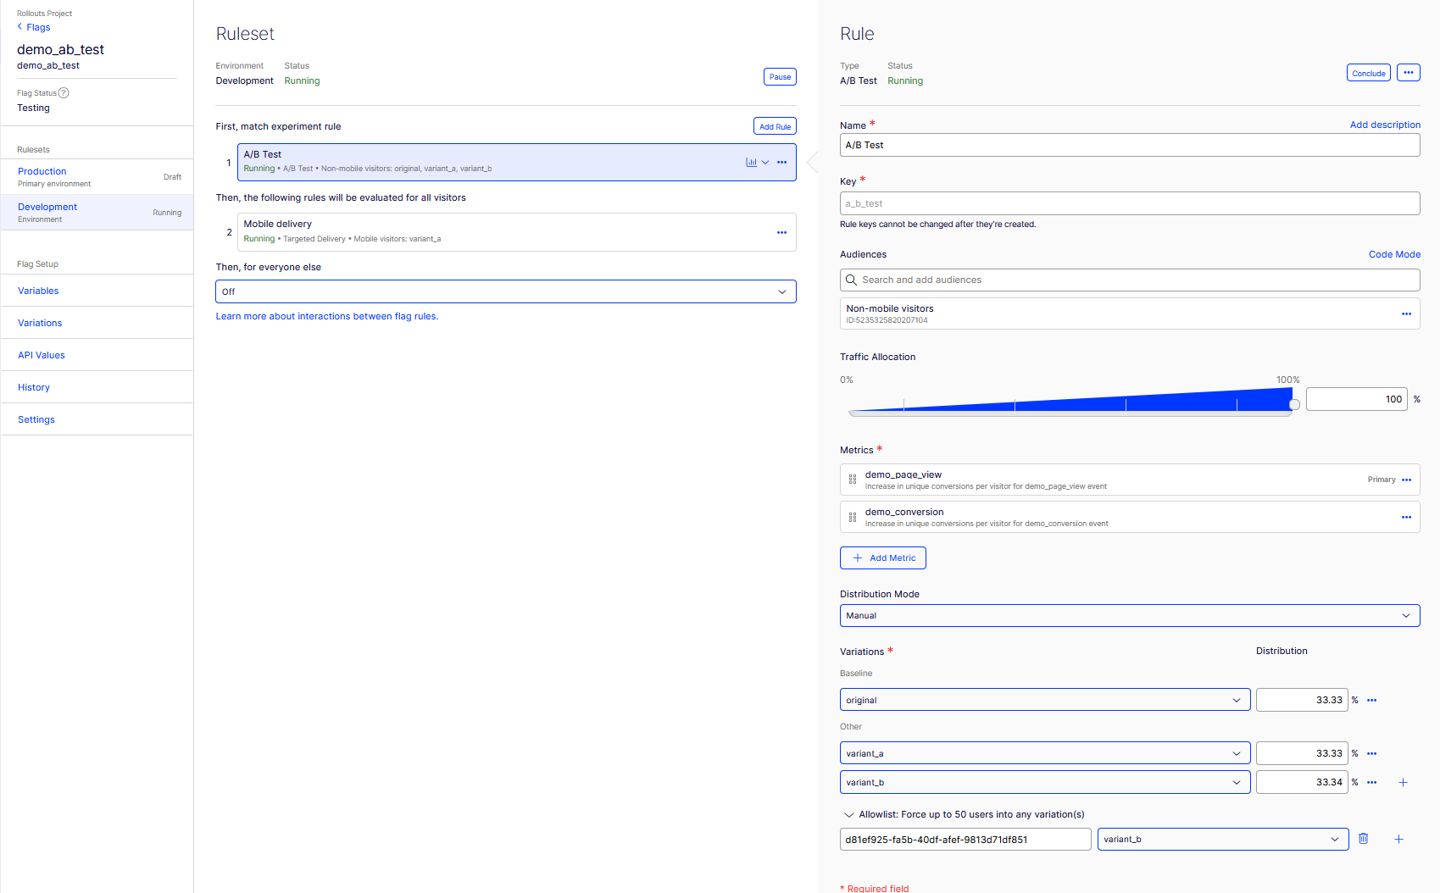Open options for original variation row
1440x893 pixels.
pos(1371,700)
